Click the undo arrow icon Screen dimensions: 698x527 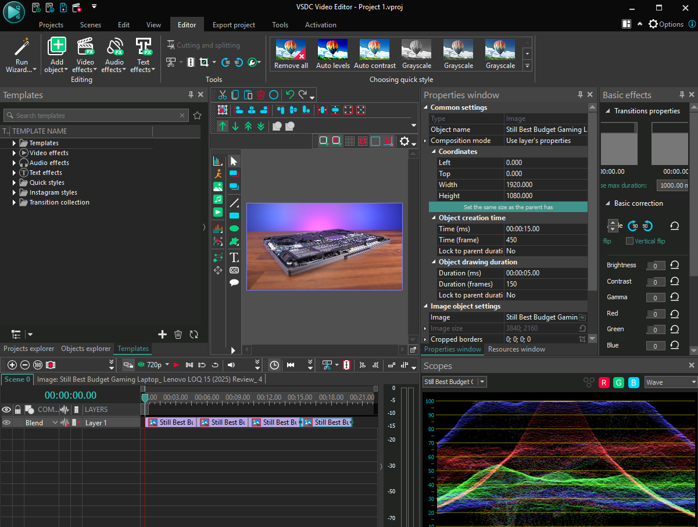click(289, 95)
